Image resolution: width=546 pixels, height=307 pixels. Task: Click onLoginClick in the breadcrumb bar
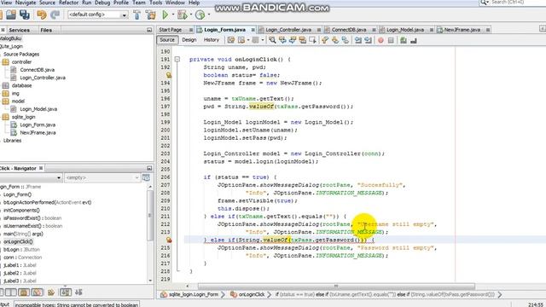252,294
